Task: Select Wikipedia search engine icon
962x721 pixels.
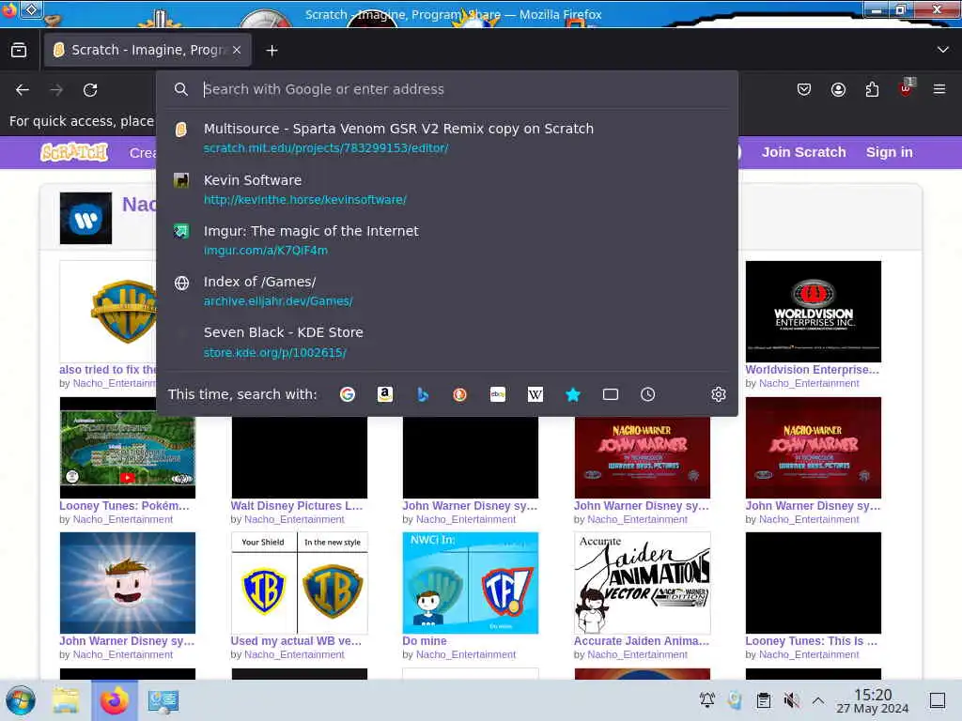Action: (x=535, y=394)
